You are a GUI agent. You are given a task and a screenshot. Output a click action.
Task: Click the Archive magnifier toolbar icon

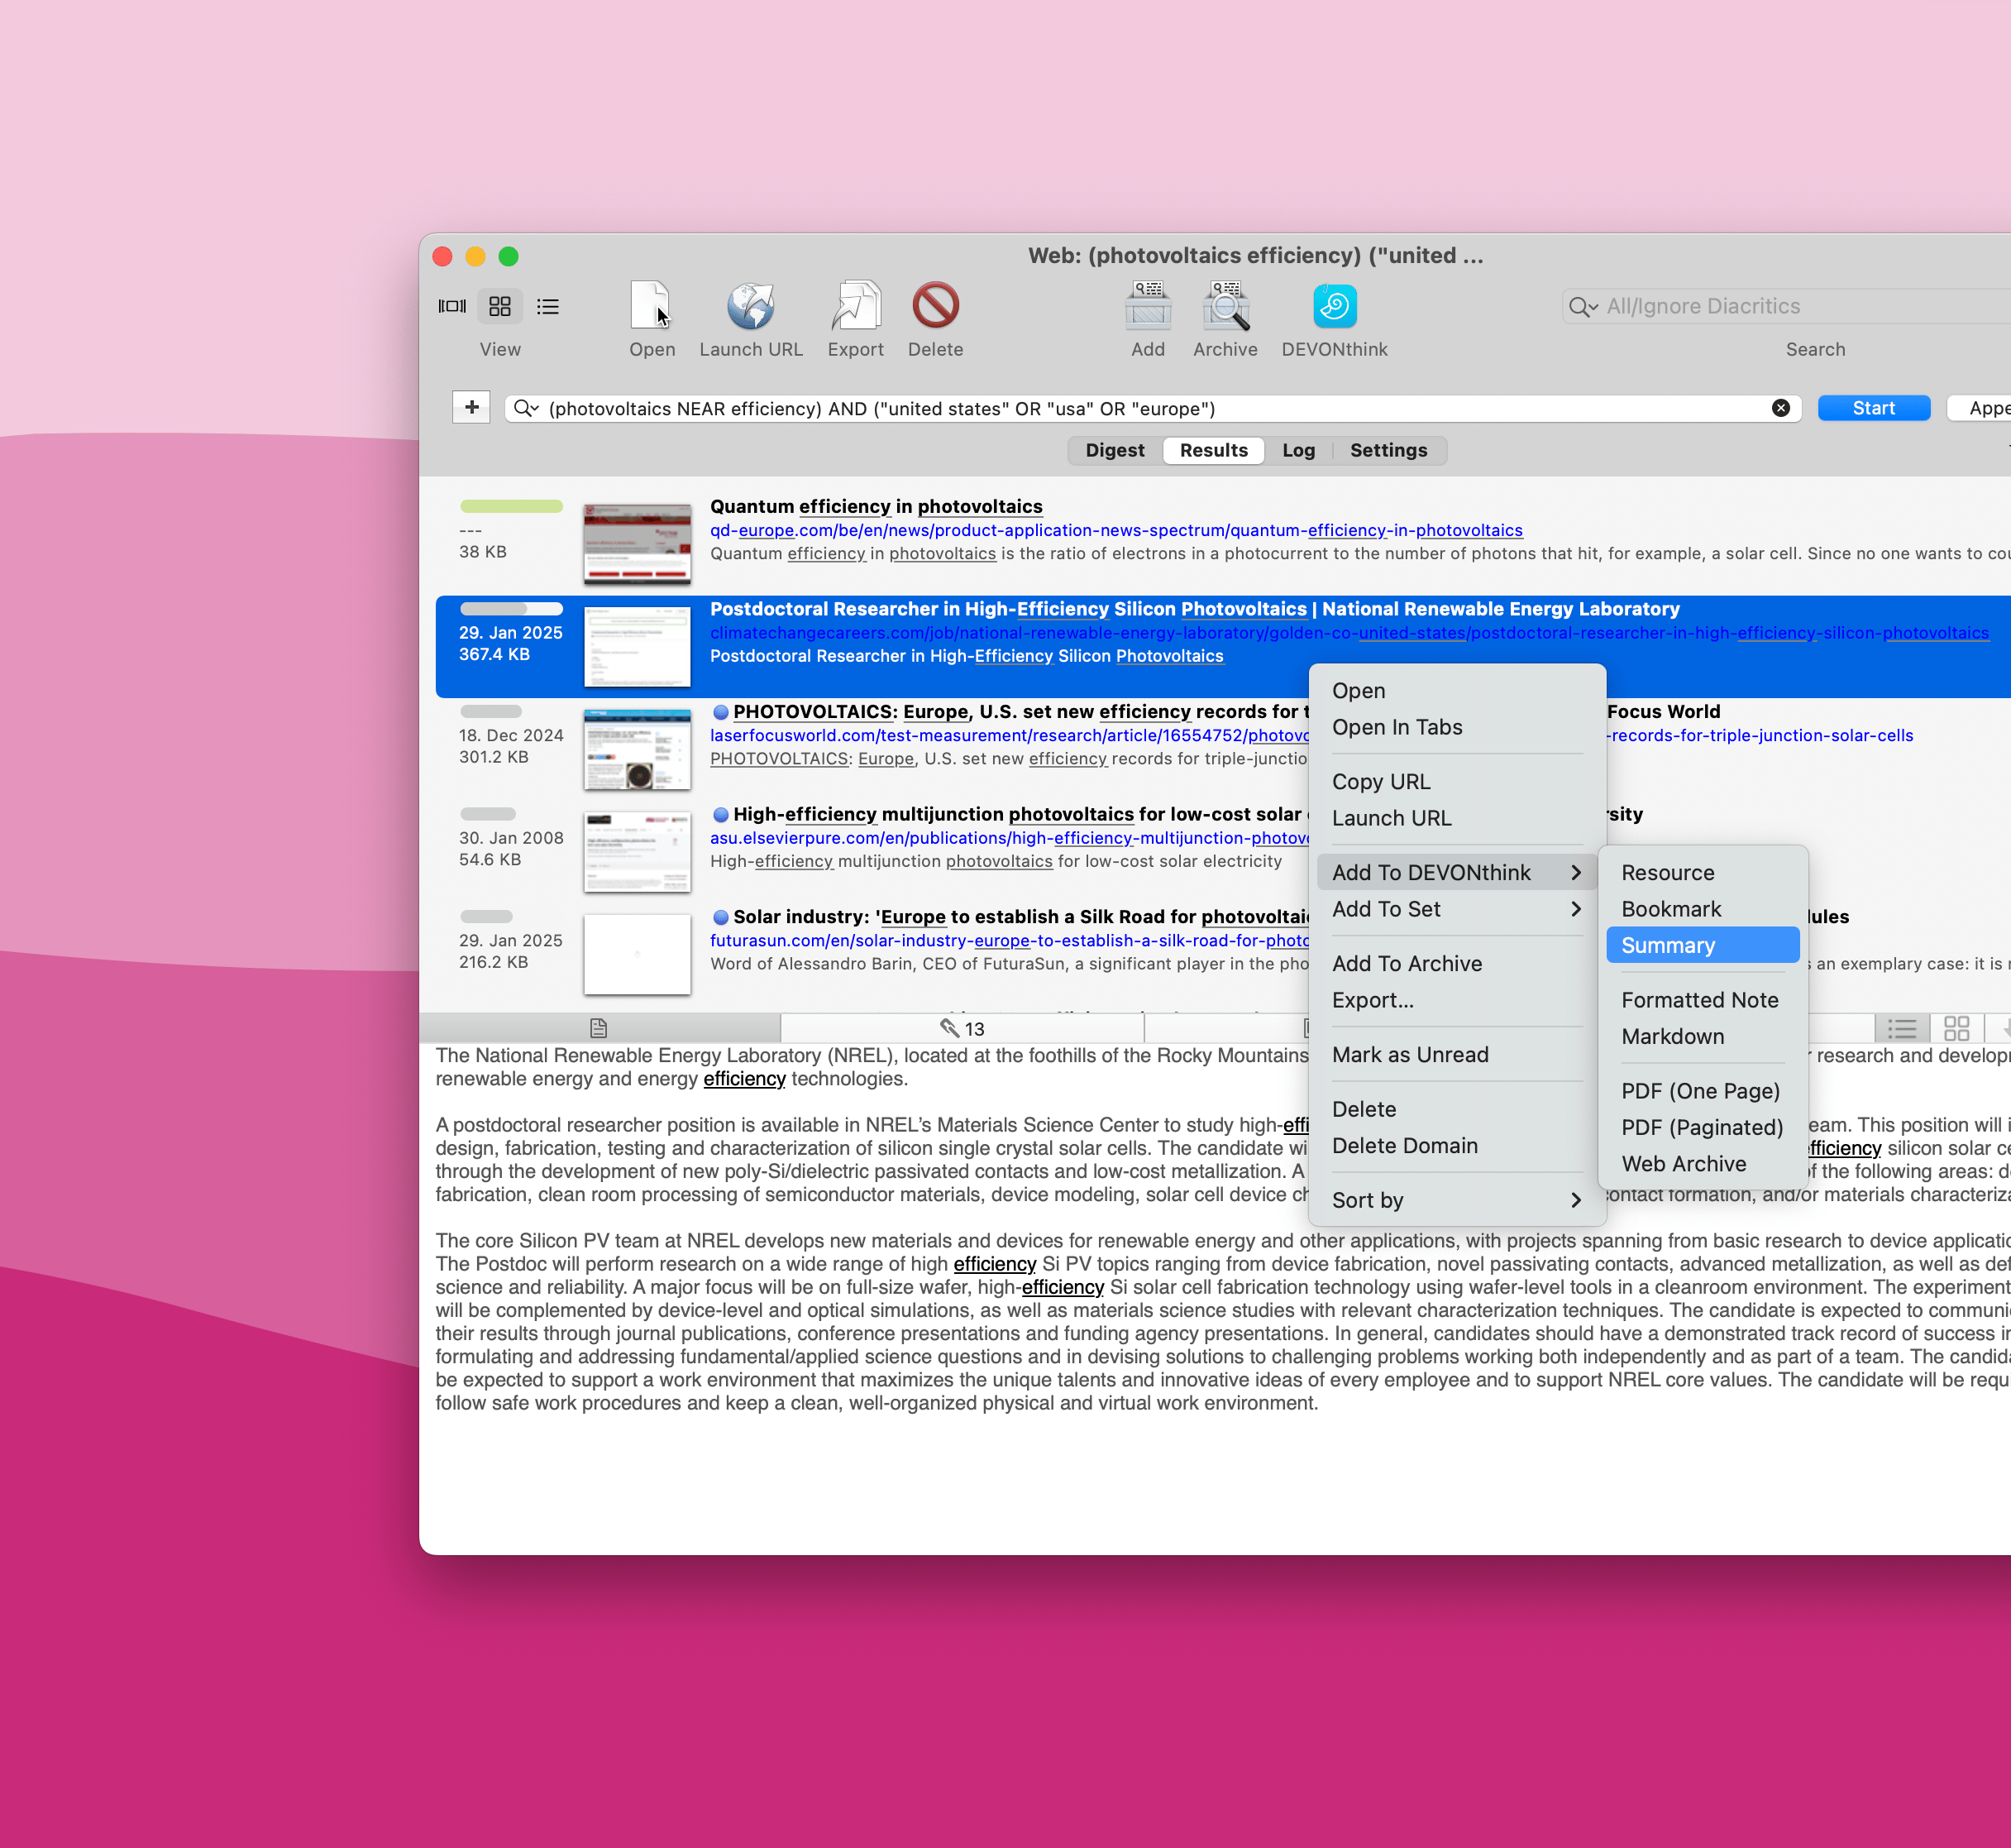[x=1225, y=306]
